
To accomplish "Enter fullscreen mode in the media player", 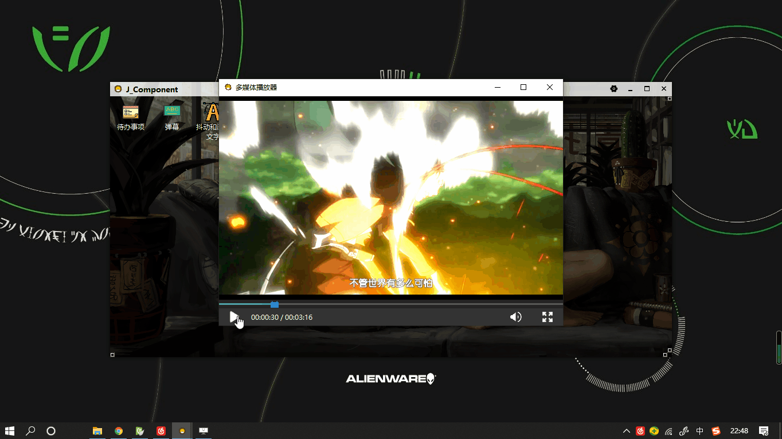I will (548, 317).
